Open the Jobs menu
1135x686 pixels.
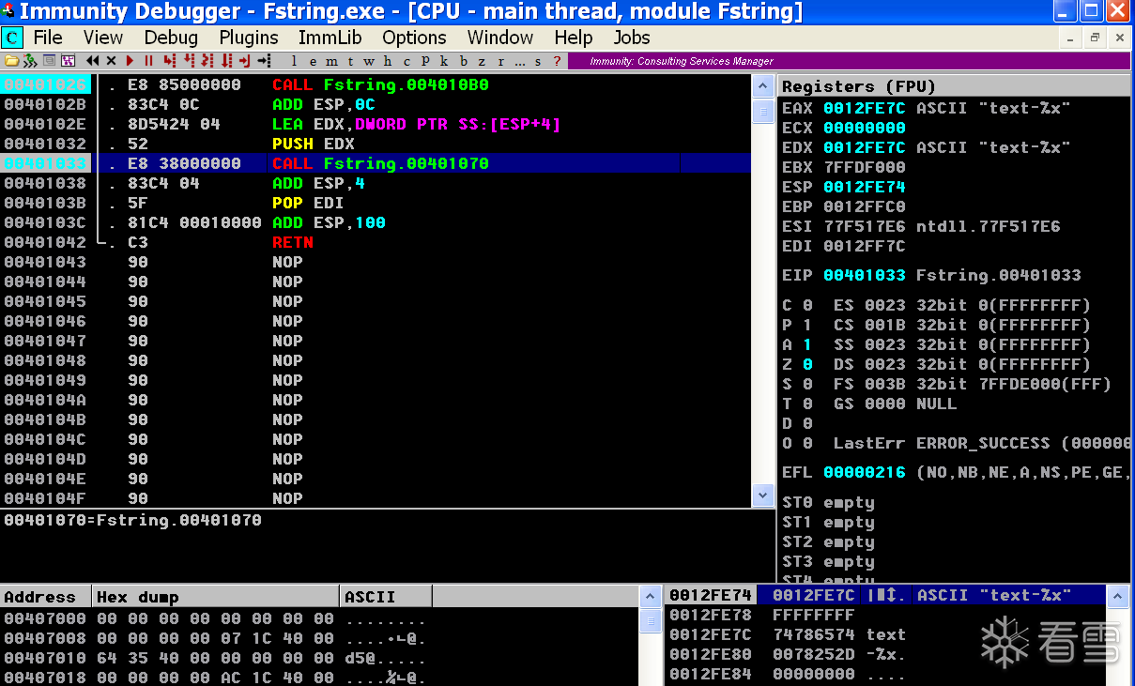(632, 38)
